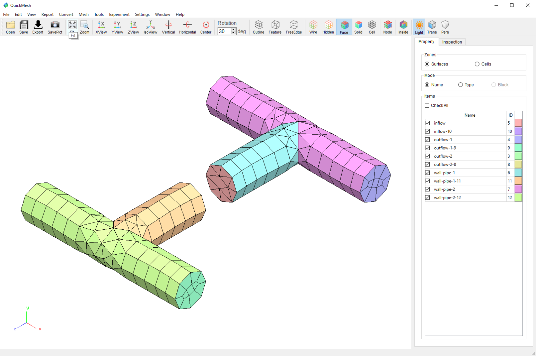Uncheck the outflow-1 checkbox

tap(428, 140)
